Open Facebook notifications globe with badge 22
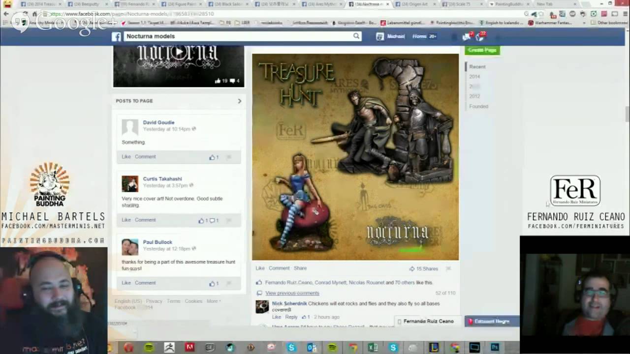 (480, 36)
